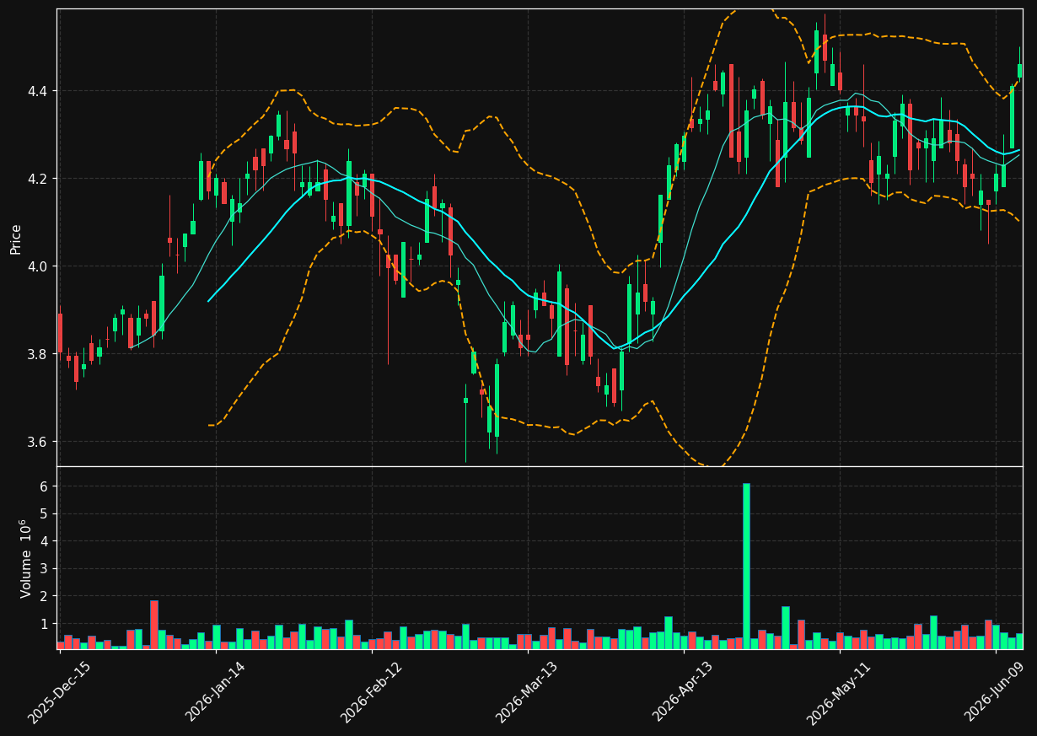Click the 3.6 price axis label
Viewport: 1037px width, 736px height.
pyautogui.click(x=37, y=442)
